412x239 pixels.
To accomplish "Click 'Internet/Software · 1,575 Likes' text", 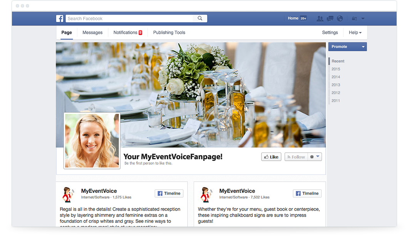I will click(106, 197).
